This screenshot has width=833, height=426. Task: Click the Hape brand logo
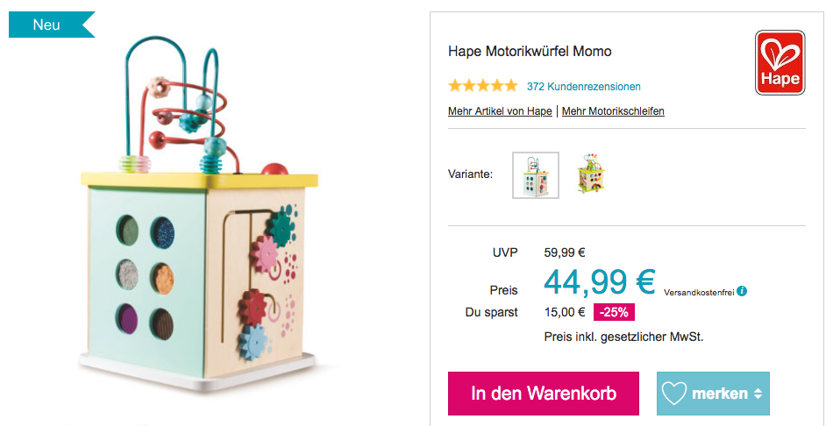[x=780, y=63]
